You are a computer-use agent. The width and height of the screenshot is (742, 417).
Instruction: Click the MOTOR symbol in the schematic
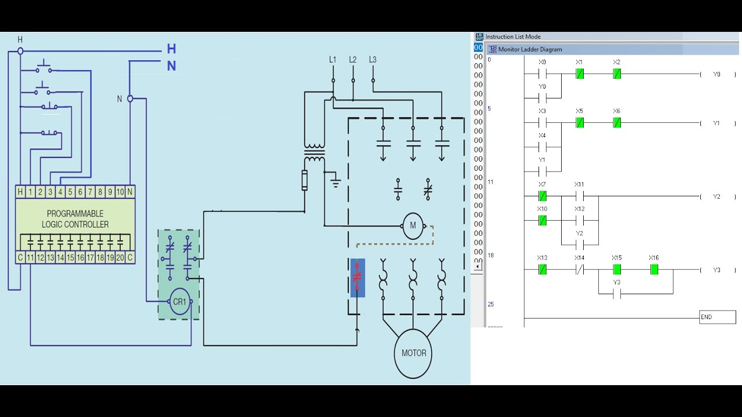413,353
